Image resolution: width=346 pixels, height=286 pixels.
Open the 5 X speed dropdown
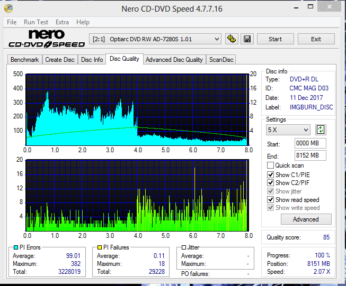(288, 130)
